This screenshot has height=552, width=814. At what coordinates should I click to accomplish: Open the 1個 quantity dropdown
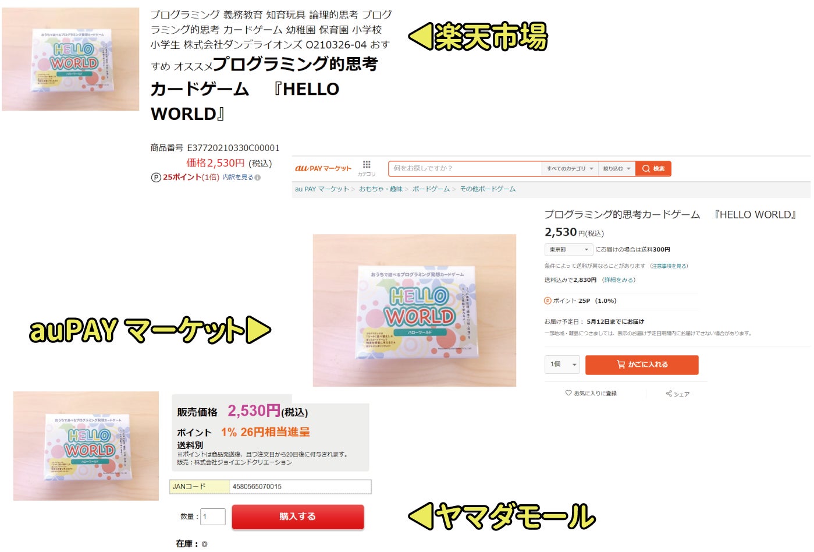pyautogui.click(x=563, y=365)
